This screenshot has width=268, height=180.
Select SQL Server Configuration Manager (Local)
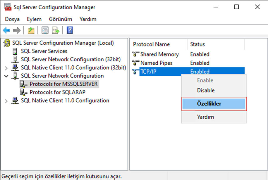pos(63,43)
